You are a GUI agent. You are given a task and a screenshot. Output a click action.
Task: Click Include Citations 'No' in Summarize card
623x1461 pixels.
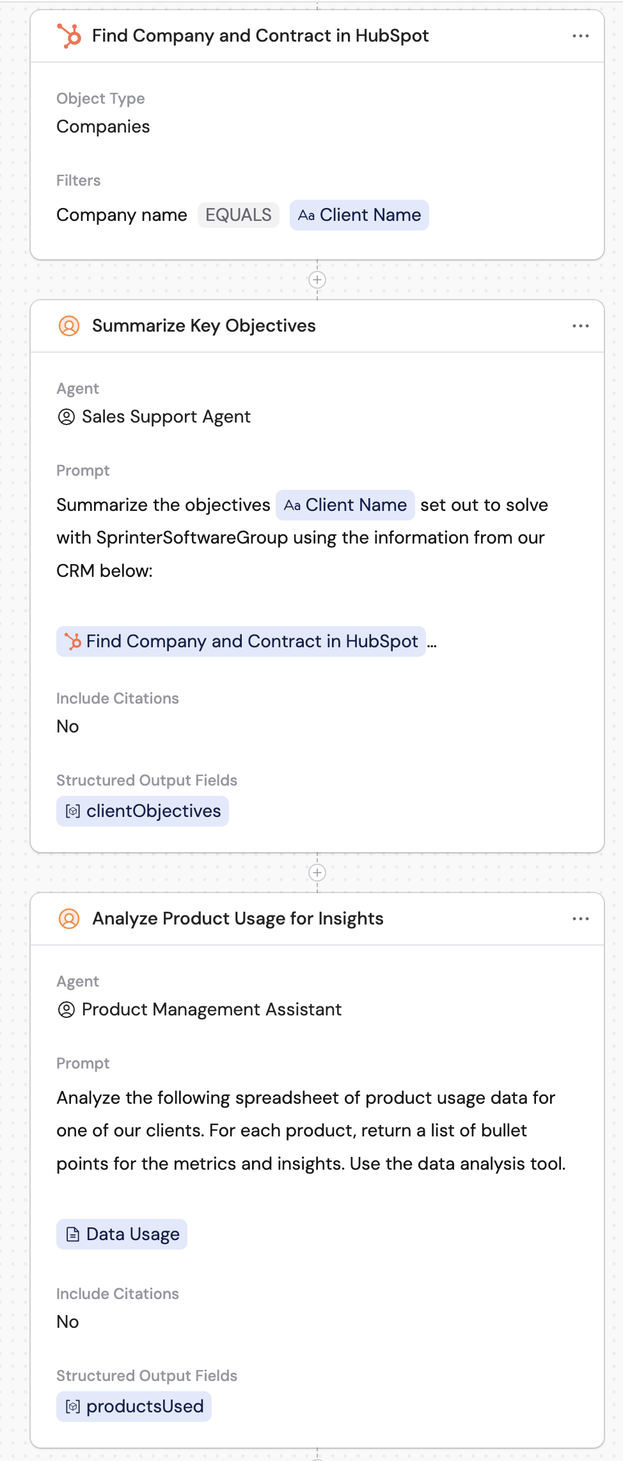tap(68, 727)
